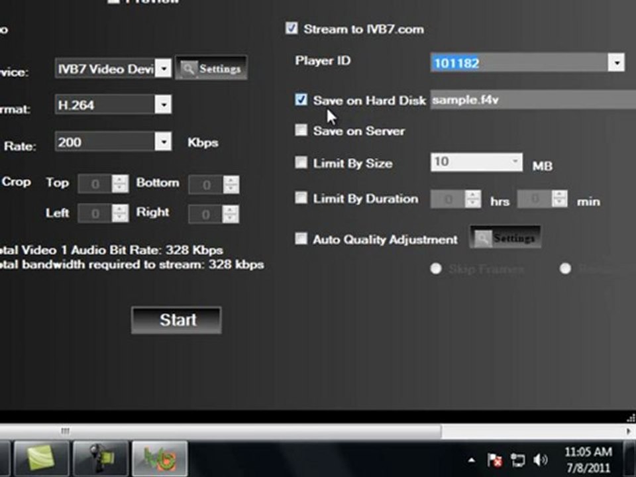Click the magnifier icon on device Settings
The width and height of the screenshot is (636, 477).
[x=189, y=68]
